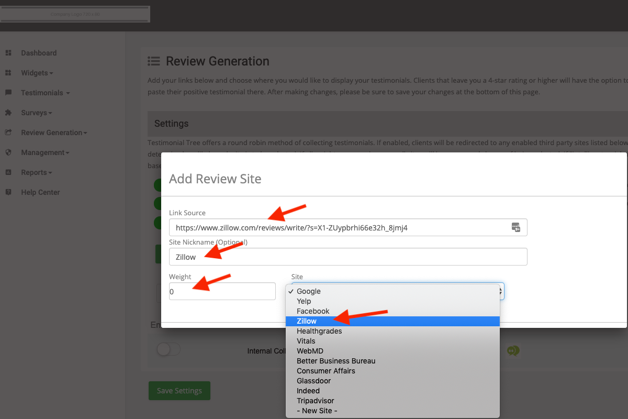
Task: Pick Indeed option
Action: (392, 391)
